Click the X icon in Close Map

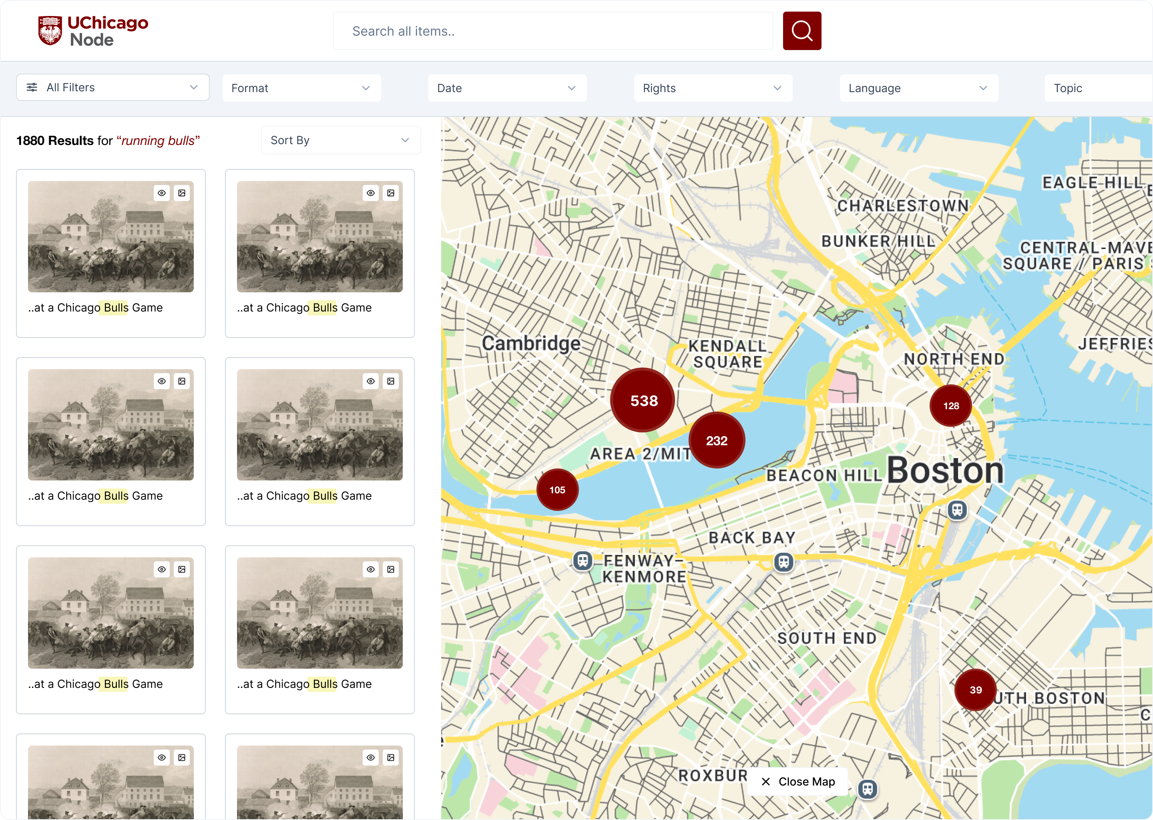coord(766,782)
